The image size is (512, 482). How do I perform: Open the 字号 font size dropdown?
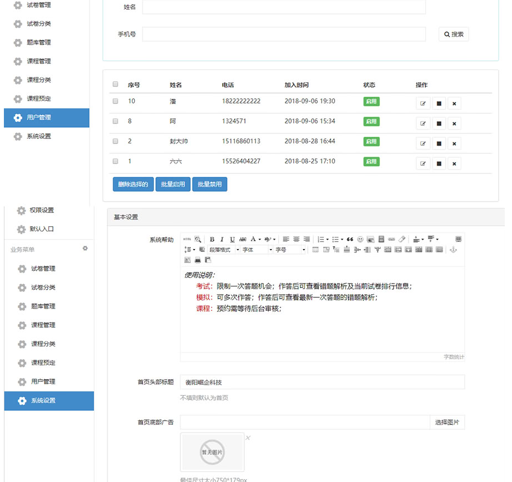290,250
